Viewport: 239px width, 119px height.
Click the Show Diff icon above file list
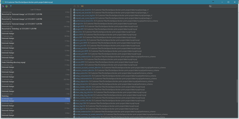click(74, 6)
